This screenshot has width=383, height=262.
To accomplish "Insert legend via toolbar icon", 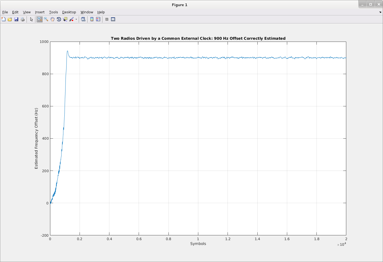I will point(98,19).
